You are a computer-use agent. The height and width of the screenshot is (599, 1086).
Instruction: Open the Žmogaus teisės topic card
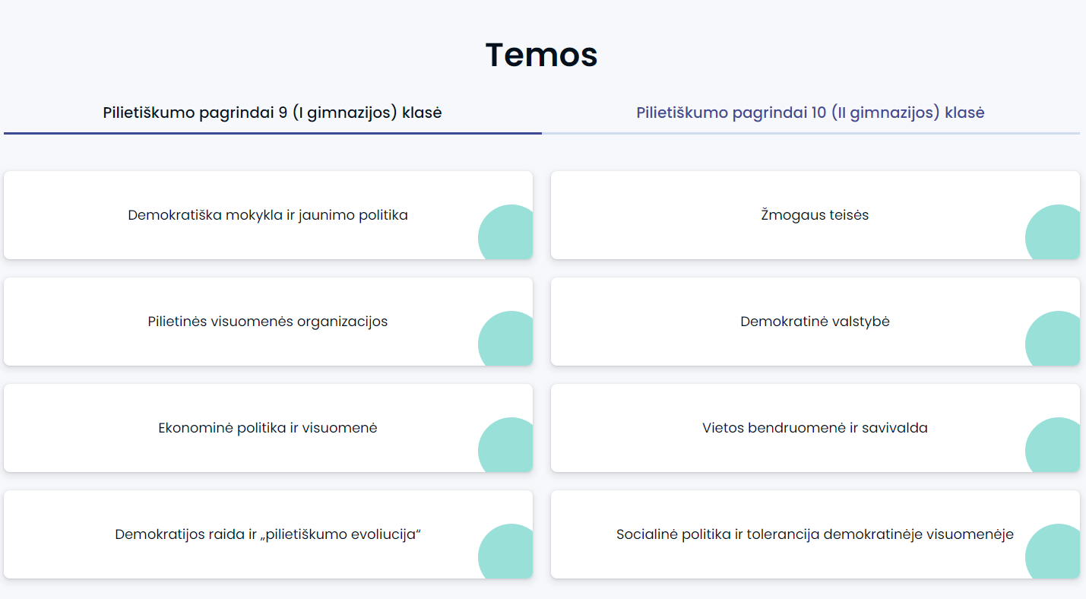pyautogui.click(x=815, y=215)
